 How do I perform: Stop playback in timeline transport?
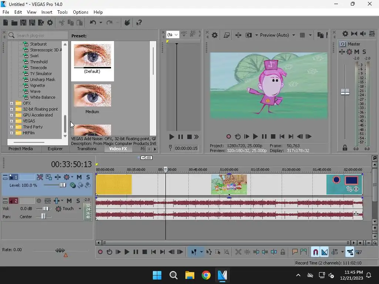click(145, 252)
